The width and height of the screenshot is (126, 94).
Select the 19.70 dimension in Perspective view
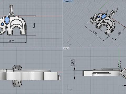(x=94, y=33)
